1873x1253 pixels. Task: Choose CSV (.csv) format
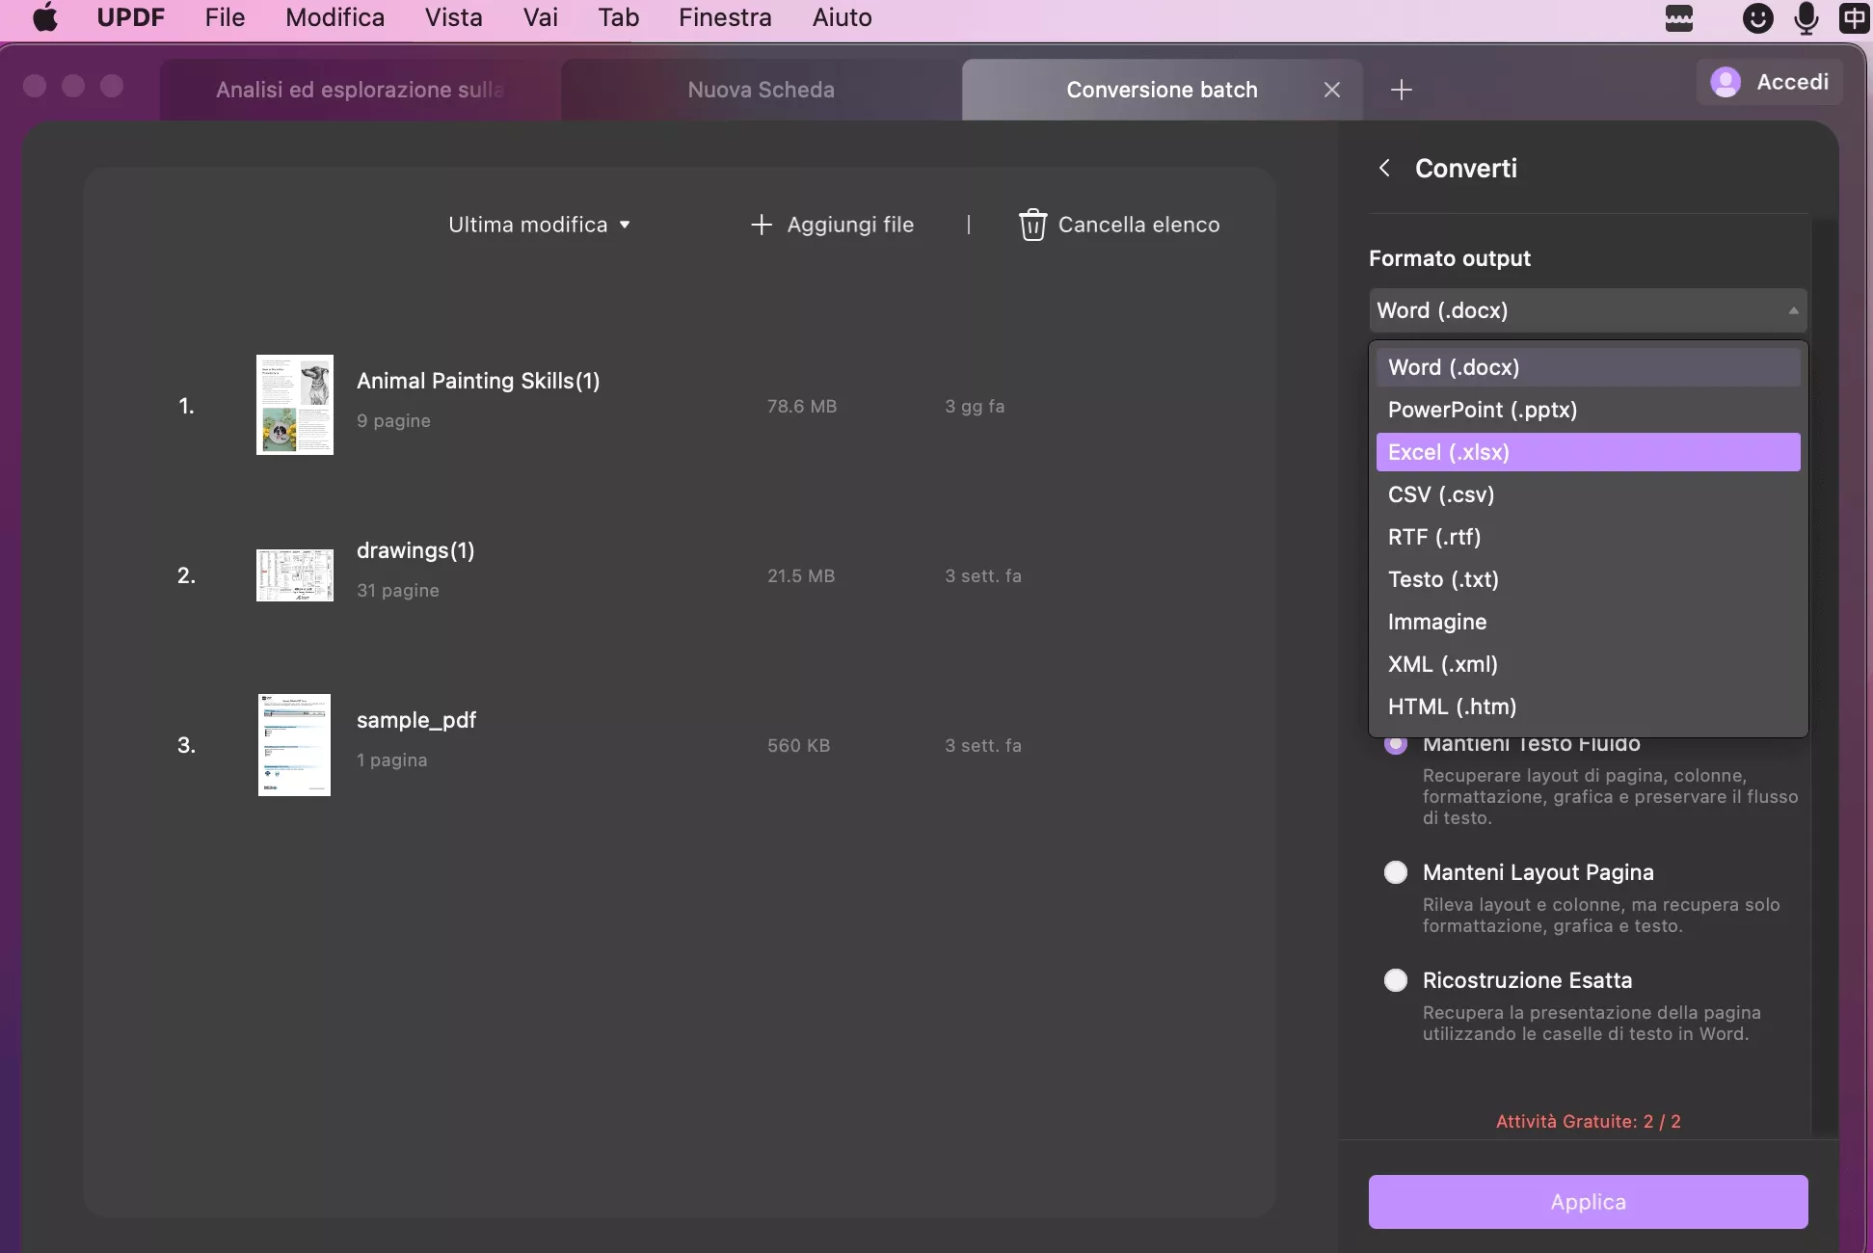click(x=1588, y=494)
